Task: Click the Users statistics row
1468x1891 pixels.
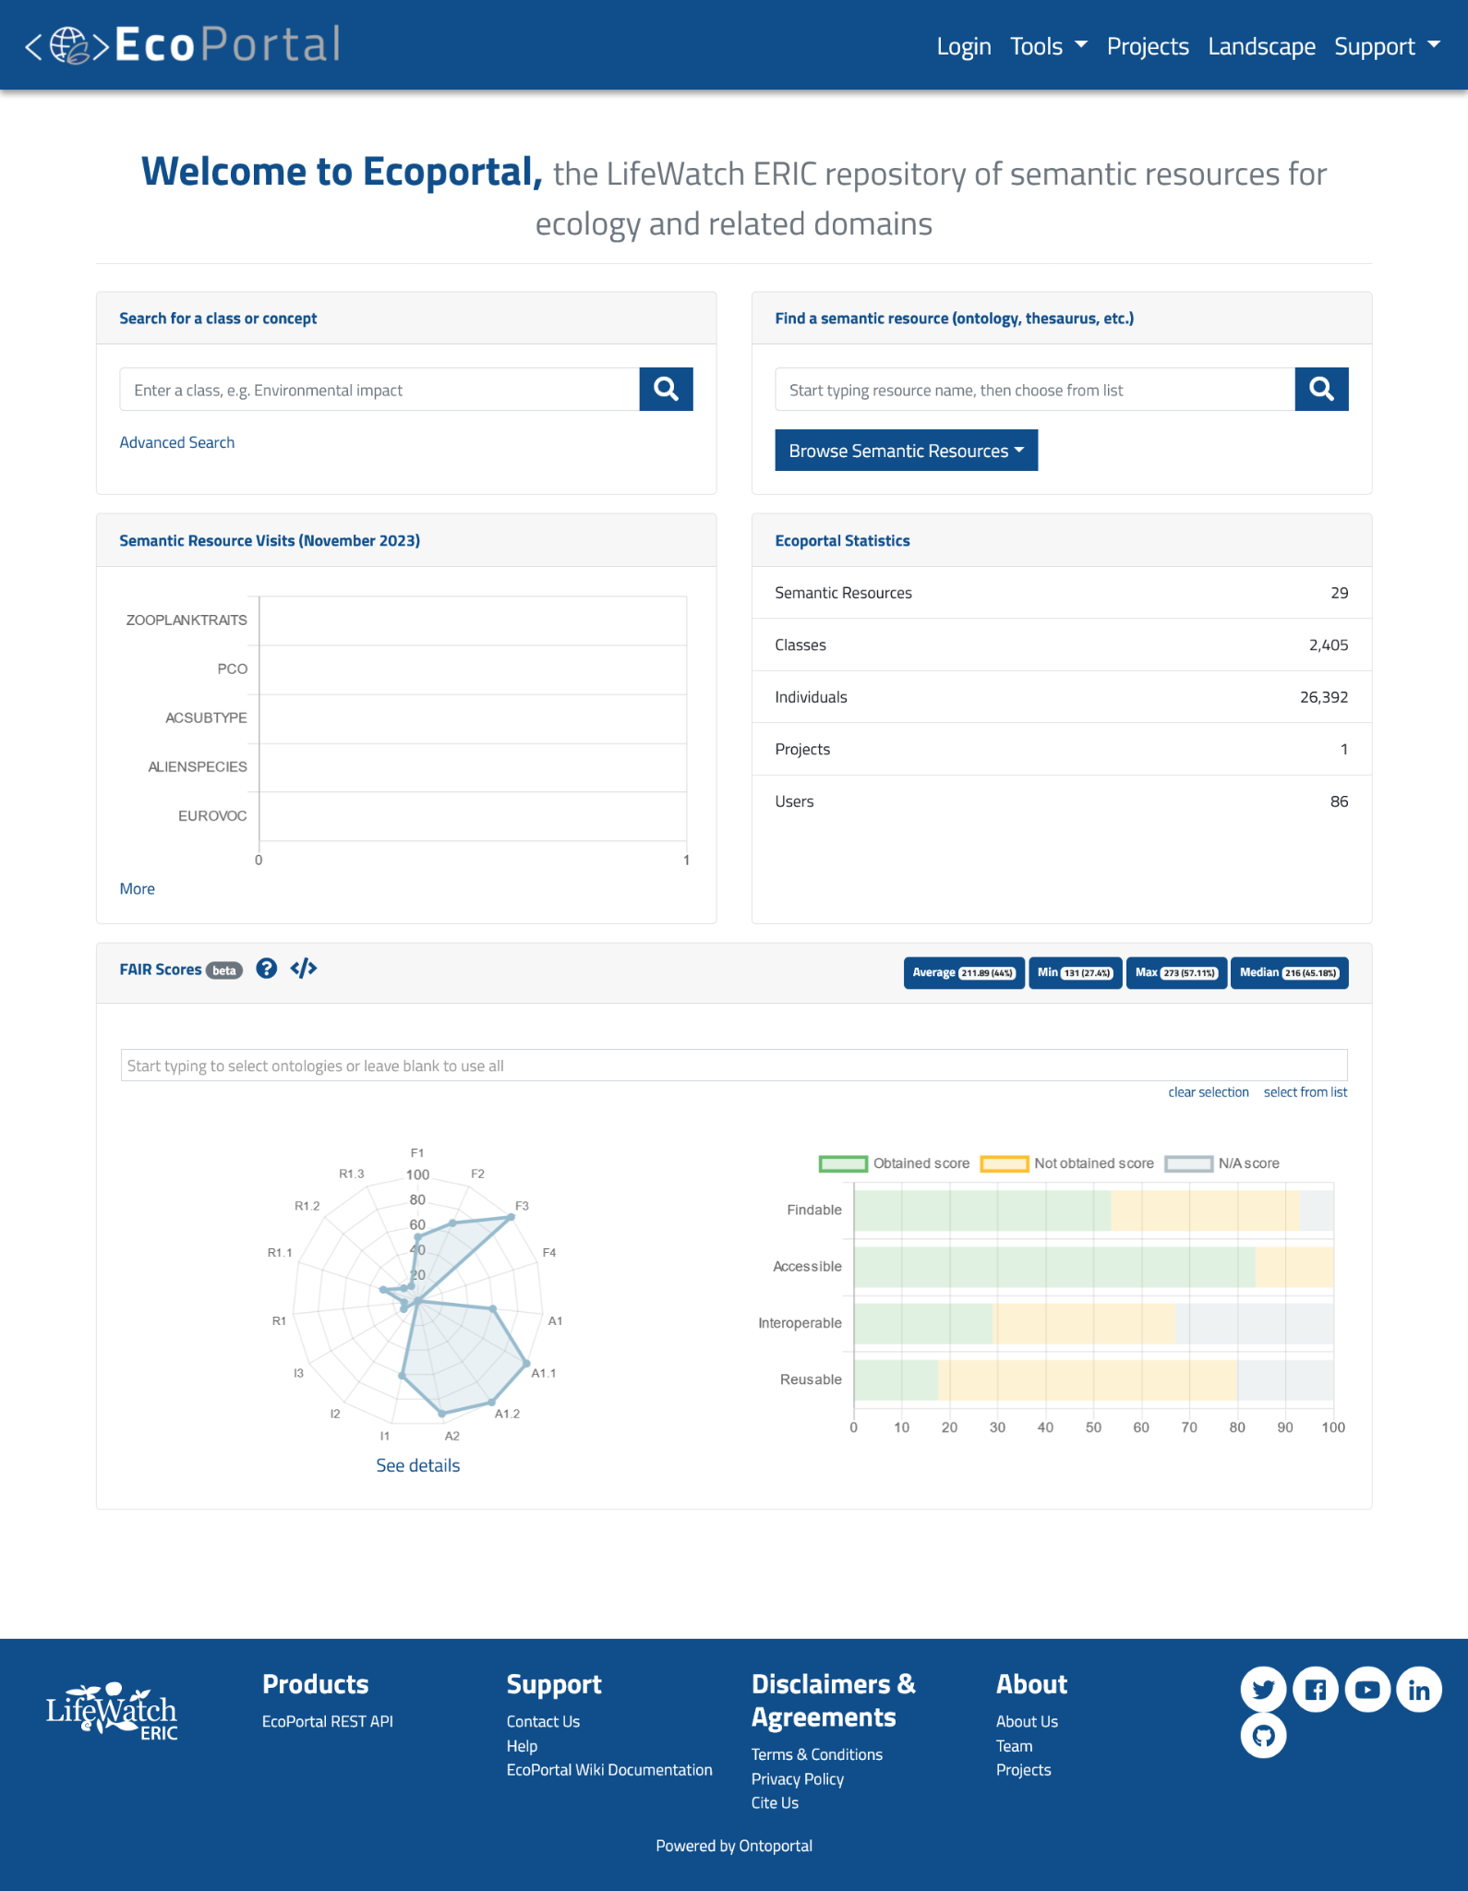Action: coord(1062,801)
